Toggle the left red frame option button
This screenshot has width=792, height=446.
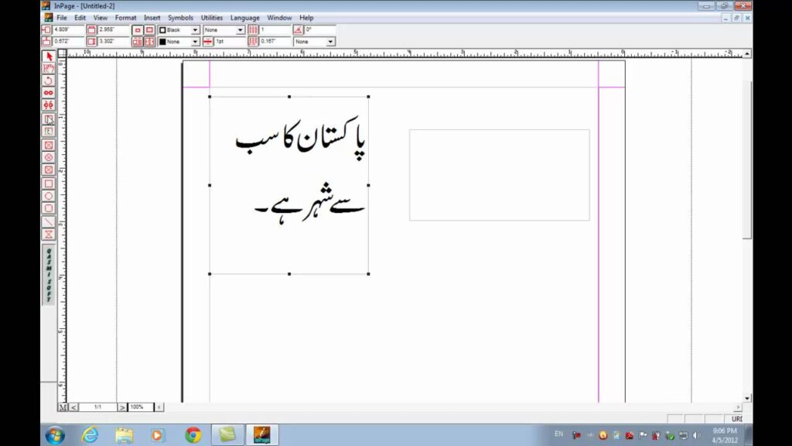[139, 29]
